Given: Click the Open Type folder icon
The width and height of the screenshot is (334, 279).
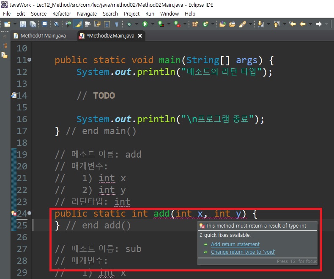Looking at the screenshot, I should pos(222,24).
